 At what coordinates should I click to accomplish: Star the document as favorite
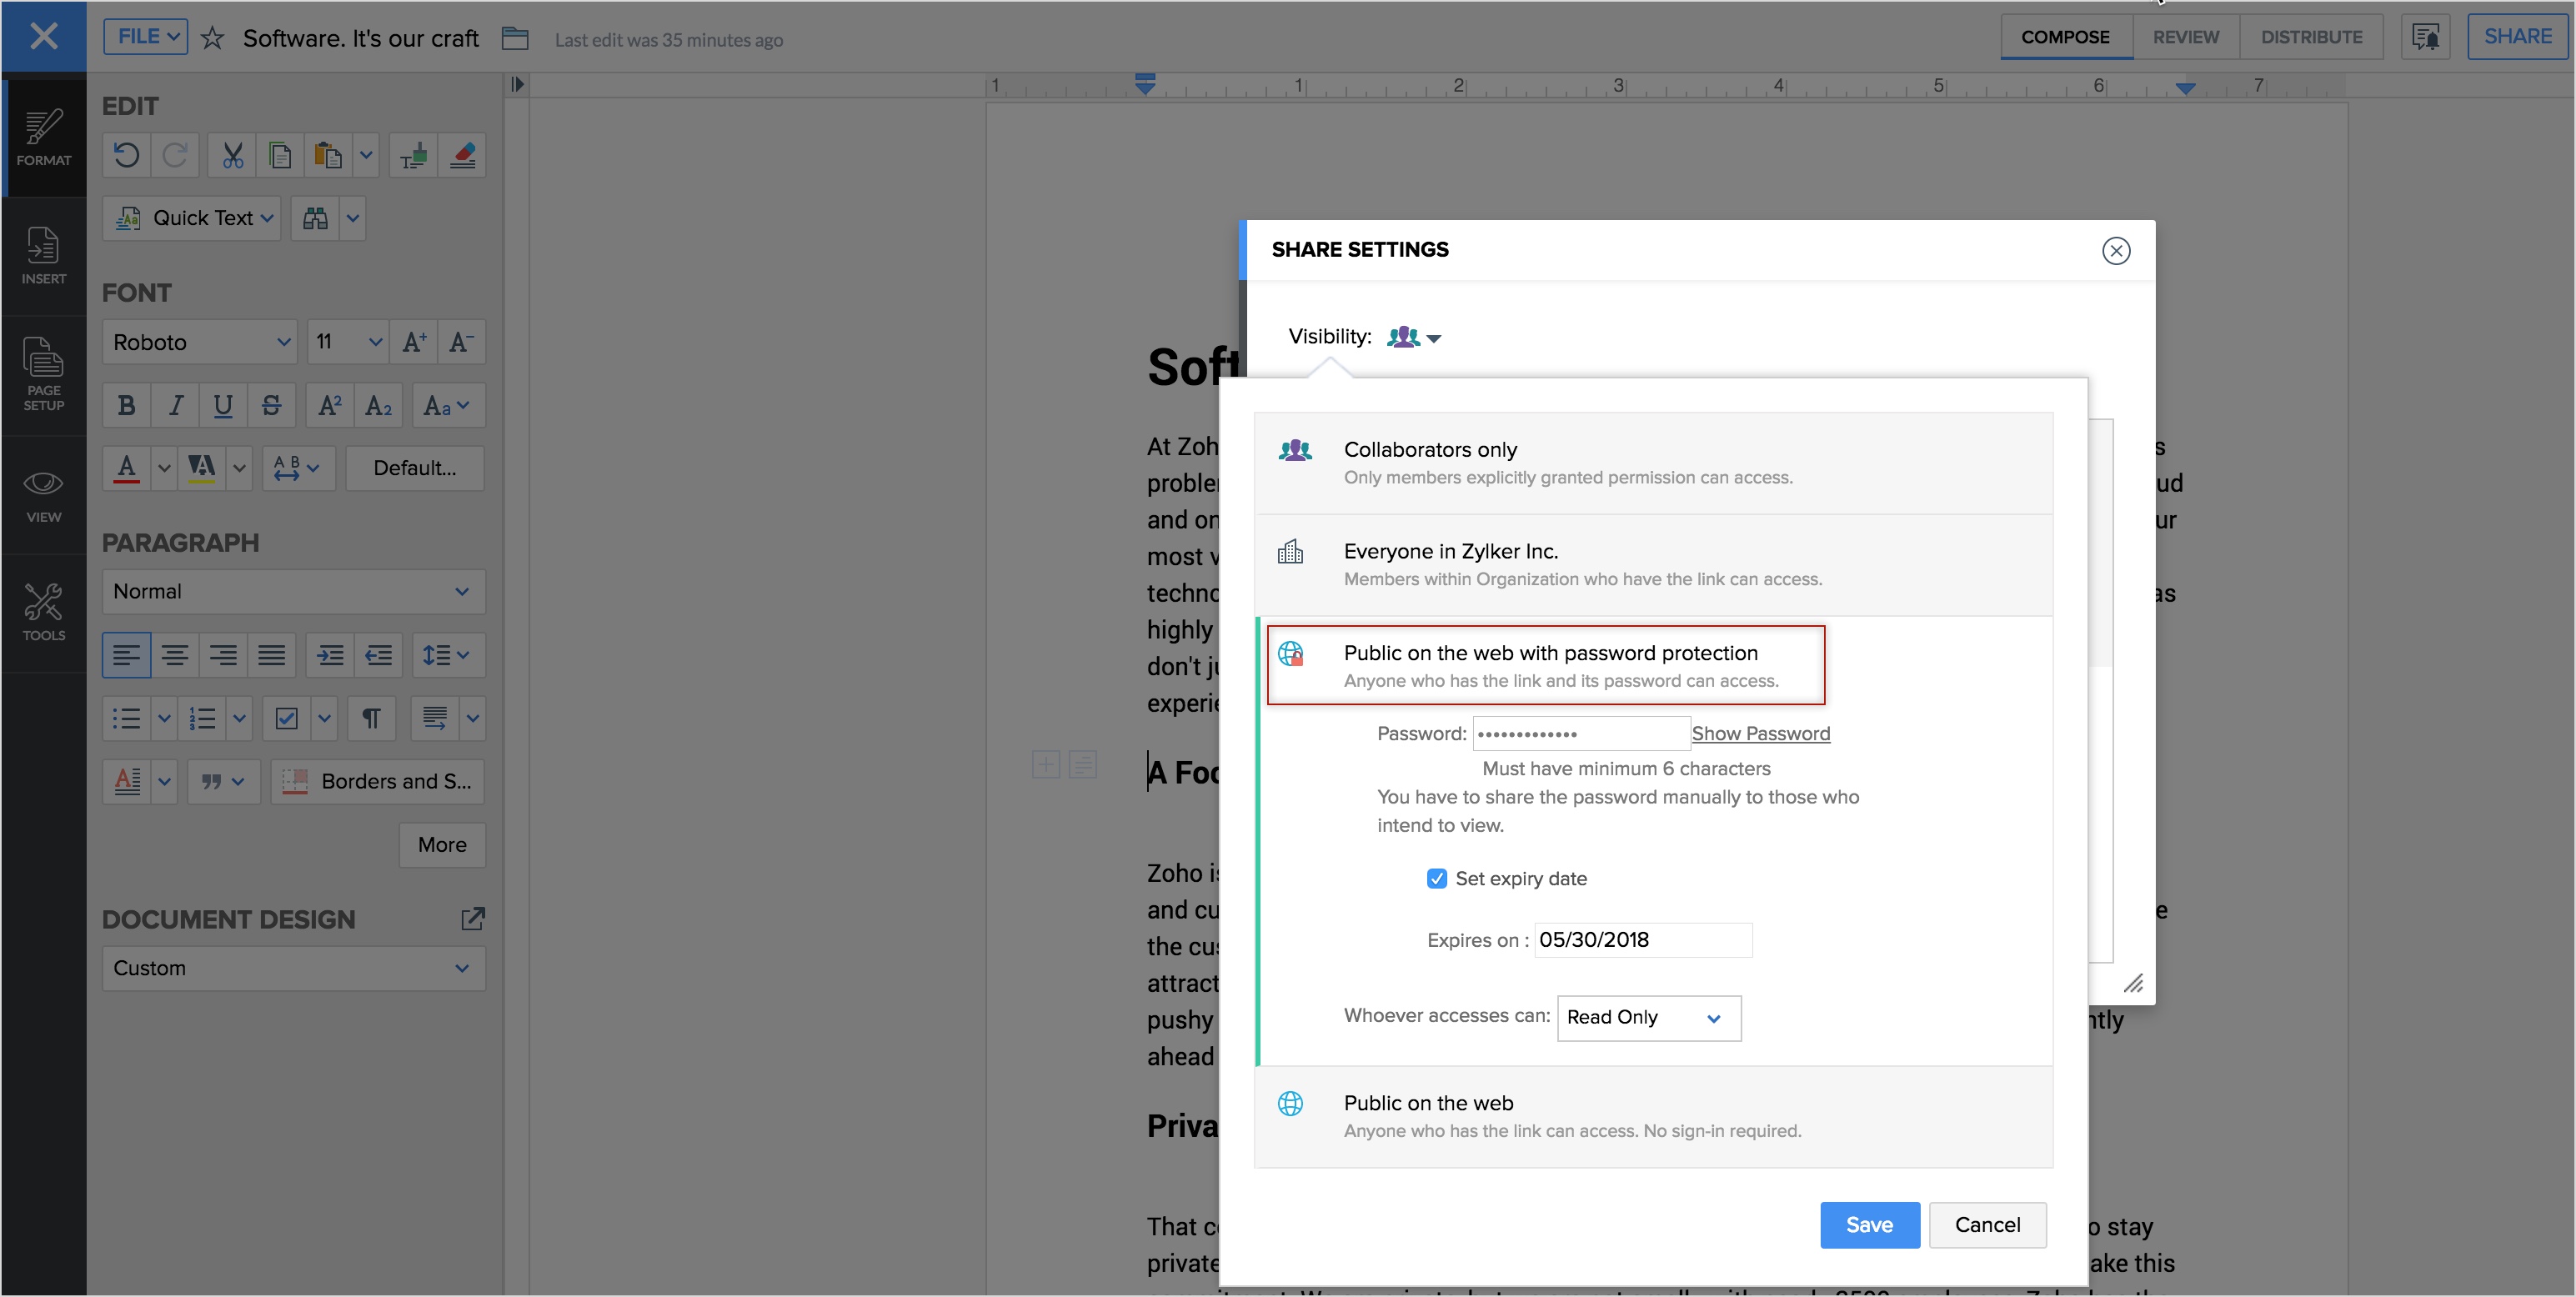[212, 39]
